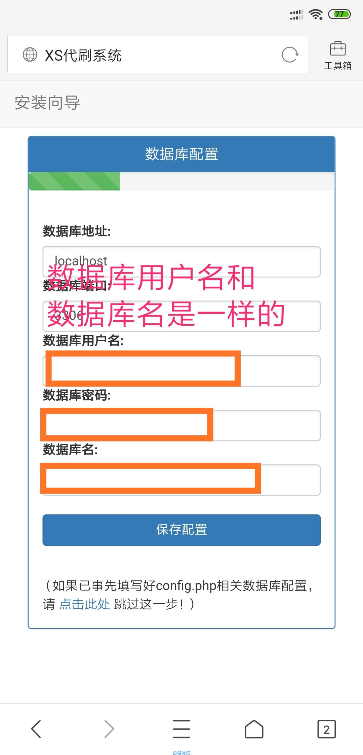
Task: Open the tabs switcher showing 2
Action: point(327,729)
